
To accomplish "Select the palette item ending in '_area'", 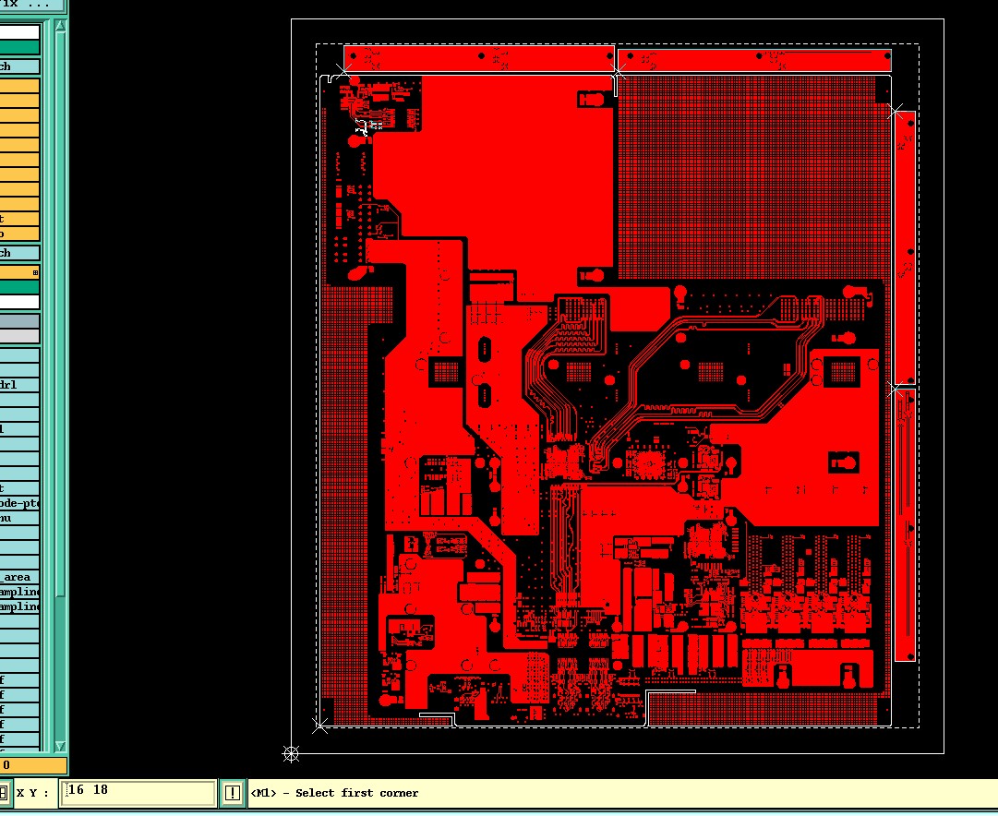I will (x=19, y=577).
